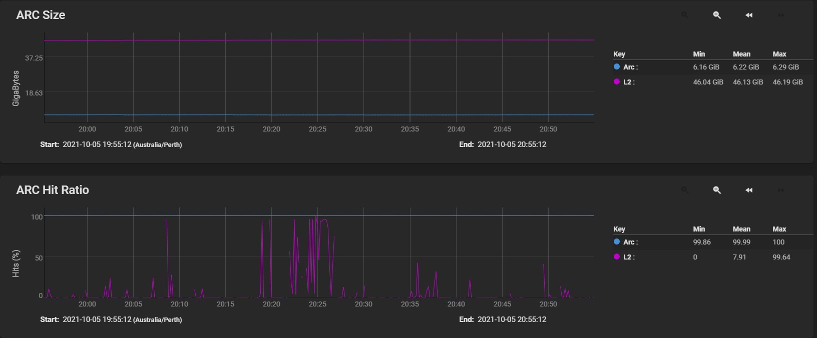Click the blue Arc dot in ARC Size legend
The width and height of the screenshot is (817, 338).
click(617, 66)
